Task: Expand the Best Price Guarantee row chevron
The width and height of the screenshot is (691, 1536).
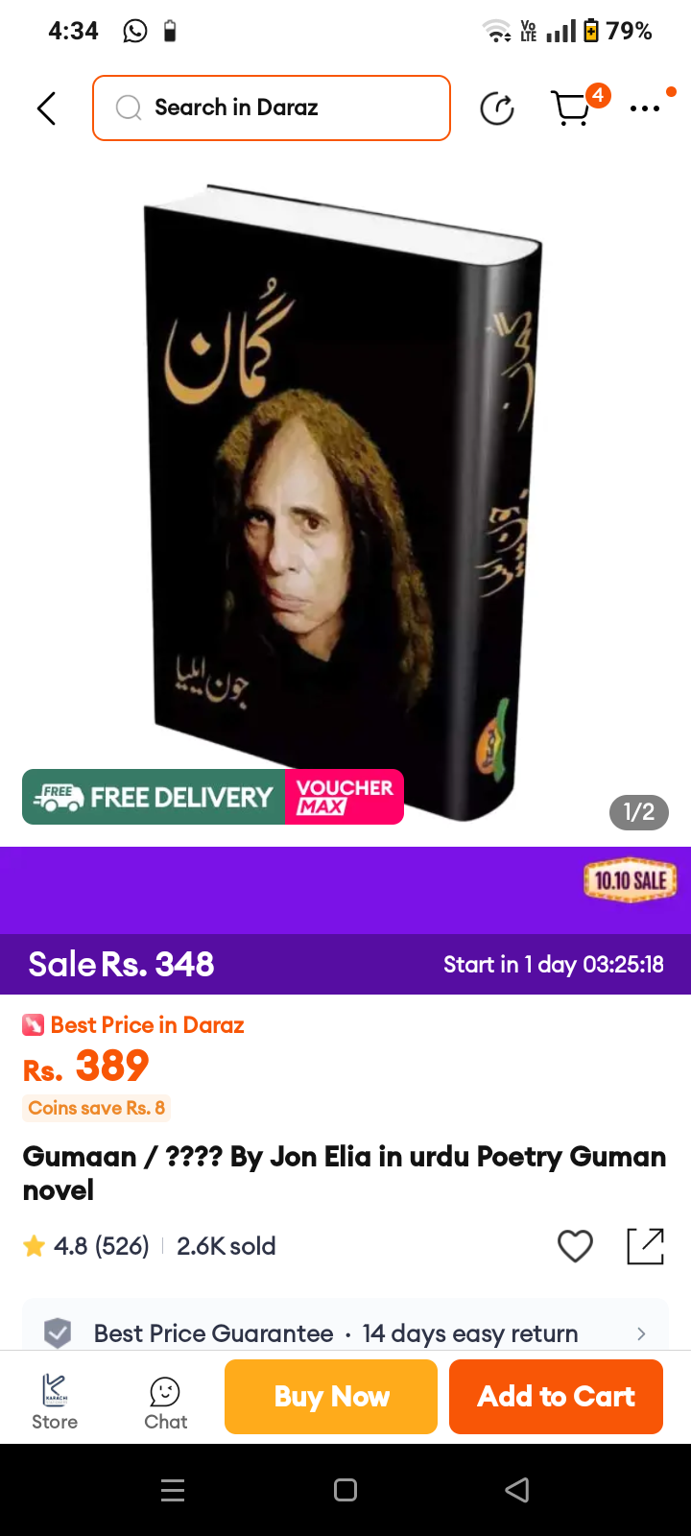Action: [641, 1333]
